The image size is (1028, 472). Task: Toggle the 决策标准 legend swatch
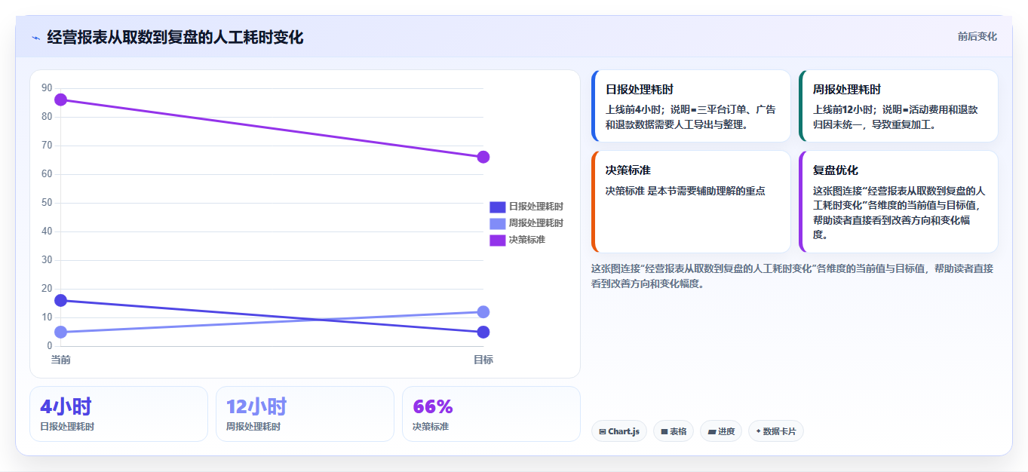[x=497, y=240]
